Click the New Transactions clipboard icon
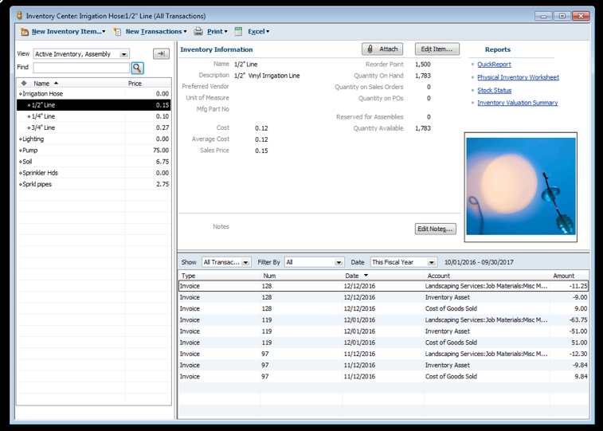Image resolution: width=603 pixels, height=431 pixels. pos(117,32)
